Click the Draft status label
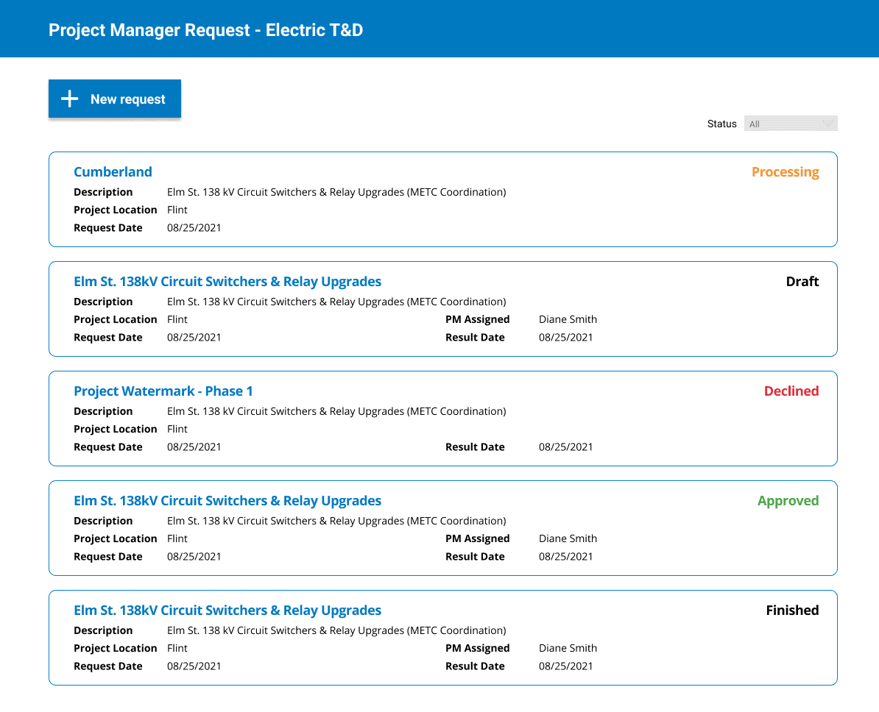This screenshot has width=879, height=712. click(x=802, y=281)
